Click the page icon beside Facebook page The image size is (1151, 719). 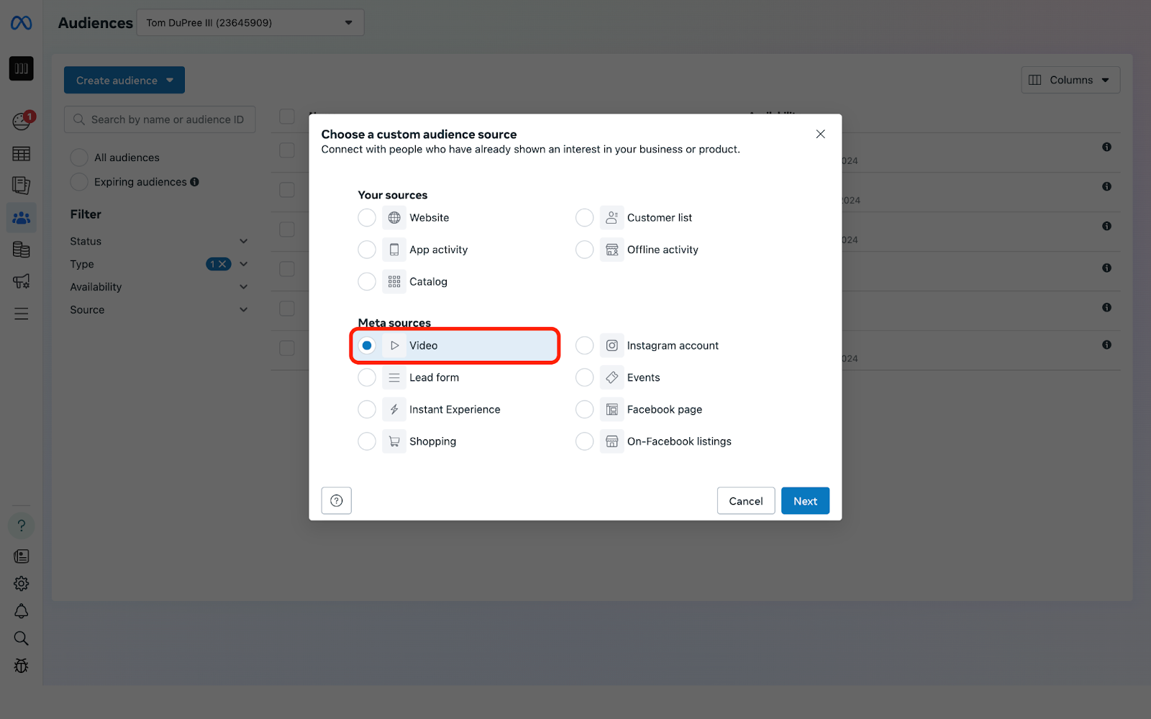pyautogui.click(x=611, y=410)
